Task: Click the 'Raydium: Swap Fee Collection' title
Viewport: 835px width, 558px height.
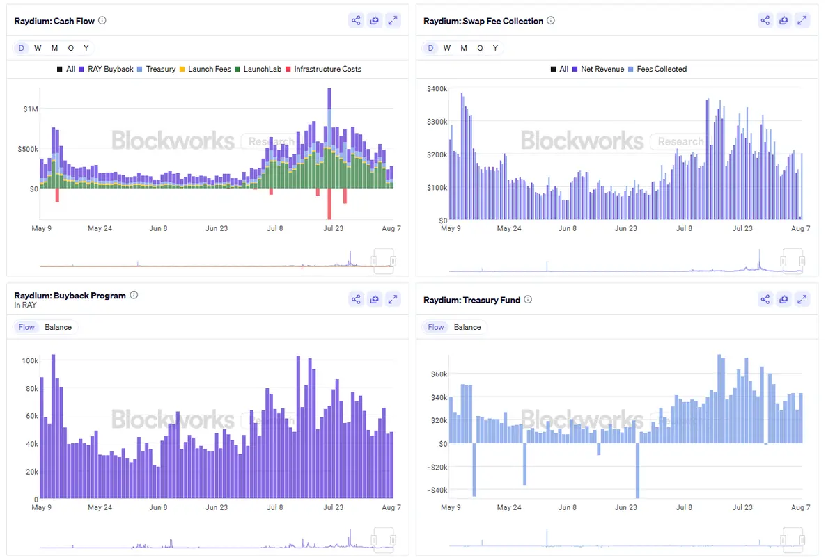Action: click(483, 21)
